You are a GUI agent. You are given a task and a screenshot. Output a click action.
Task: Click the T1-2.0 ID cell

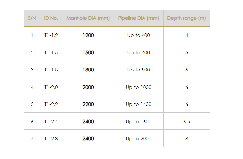(51, 87)
